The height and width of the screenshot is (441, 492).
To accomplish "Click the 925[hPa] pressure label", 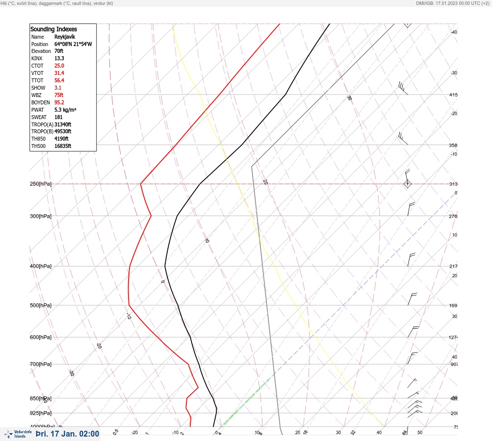I will pos(41,413).
